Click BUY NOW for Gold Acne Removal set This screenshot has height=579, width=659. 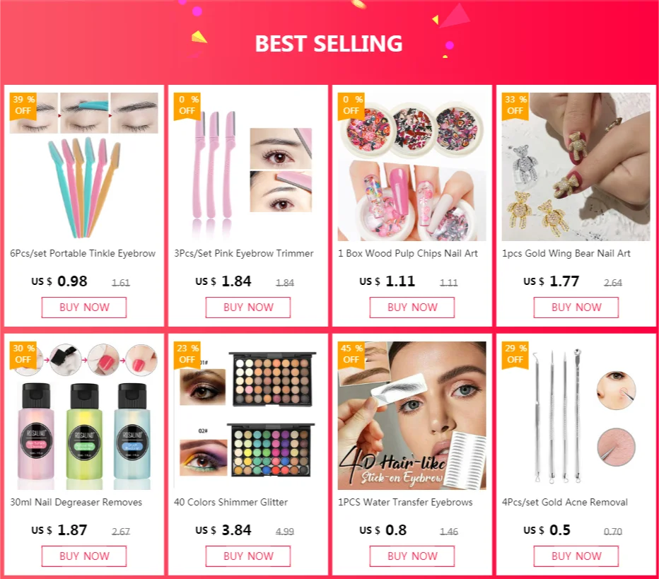(576, 556)
